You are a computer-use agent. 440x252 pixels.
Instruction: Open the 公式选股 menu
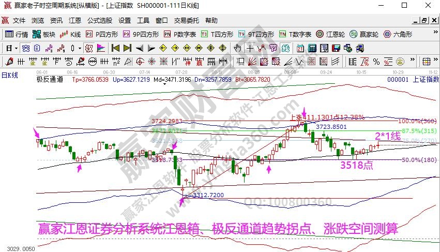coord(99,21)
